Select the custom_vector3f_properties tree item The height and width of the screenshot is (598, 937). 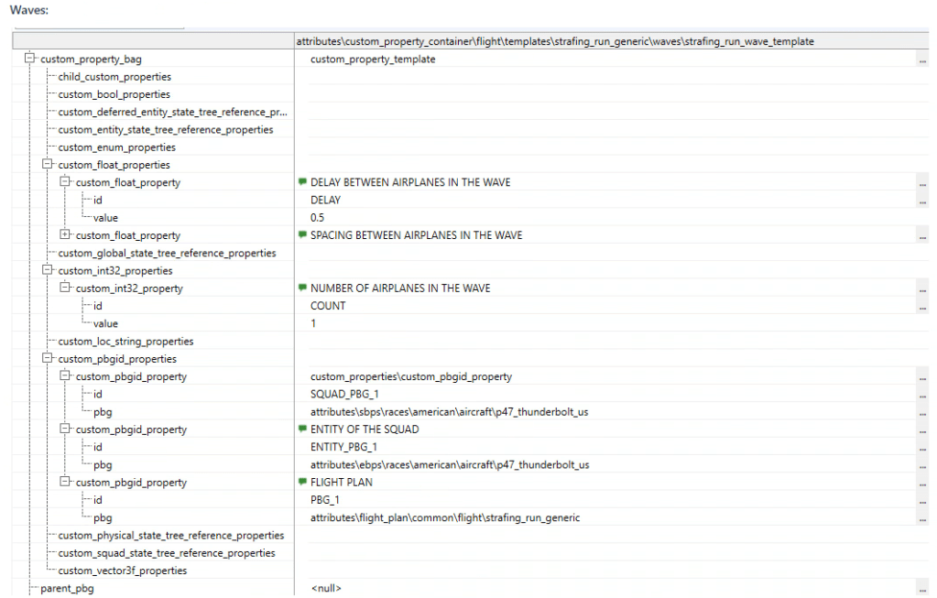(122, 571)
